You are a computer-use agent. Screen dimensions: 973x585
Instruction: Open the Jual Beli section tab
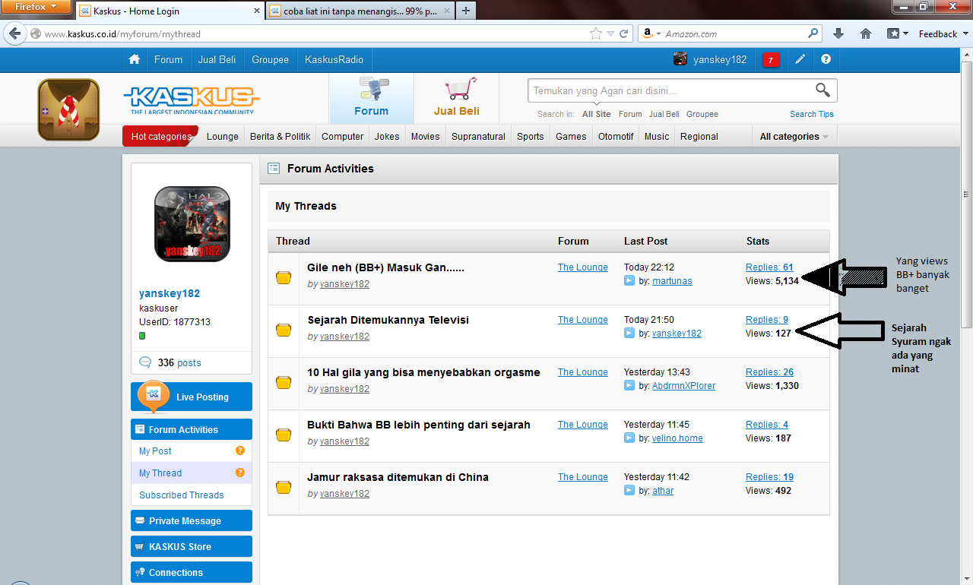pos(456,99)
